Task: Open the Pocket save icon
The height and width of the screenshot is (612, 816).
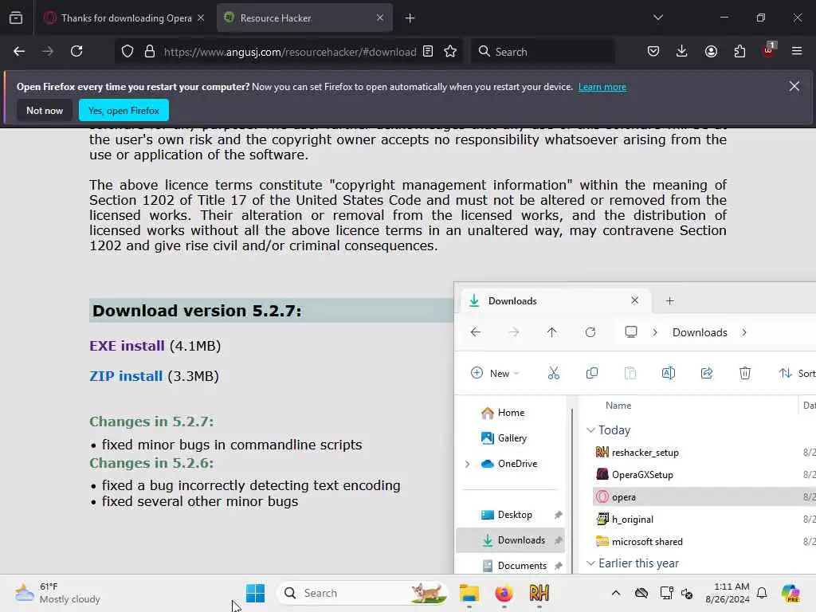Action: tap(653, 52)
